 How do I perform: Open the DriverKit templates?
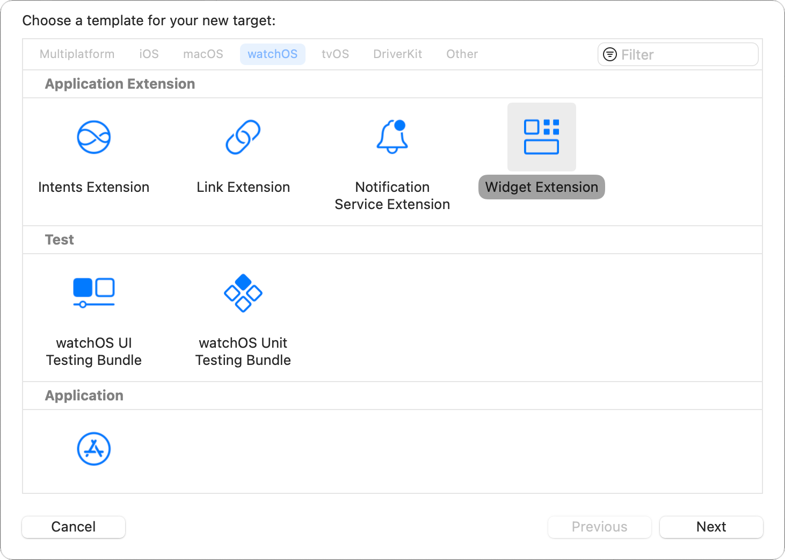[397, 54]
